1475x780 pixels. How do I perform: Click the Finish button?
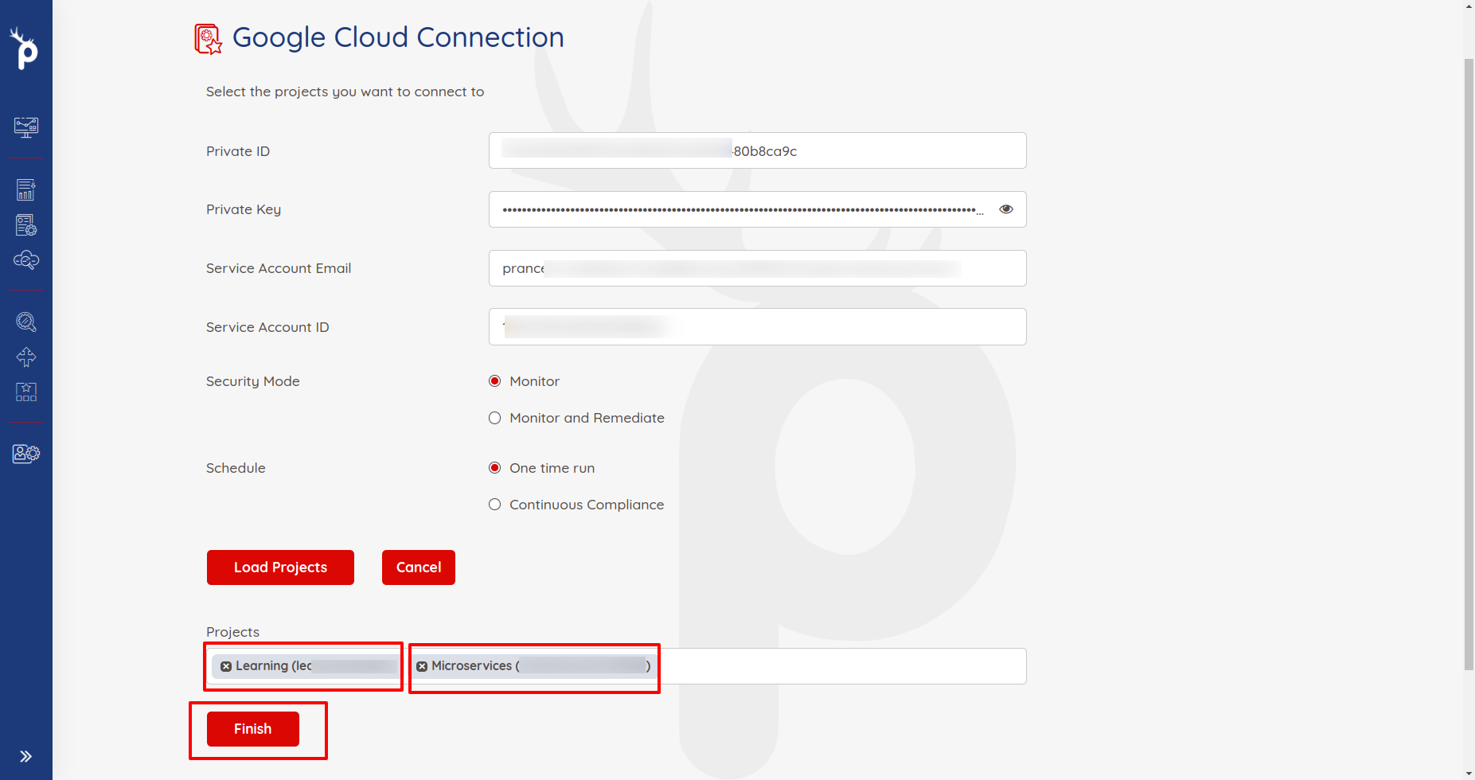pos(253,729)
